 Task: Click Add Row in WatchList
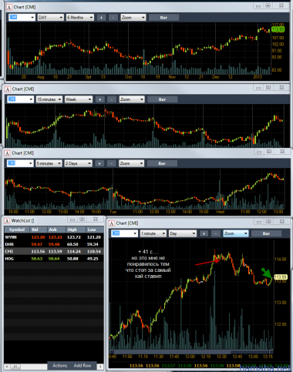[x=83, y=365]
